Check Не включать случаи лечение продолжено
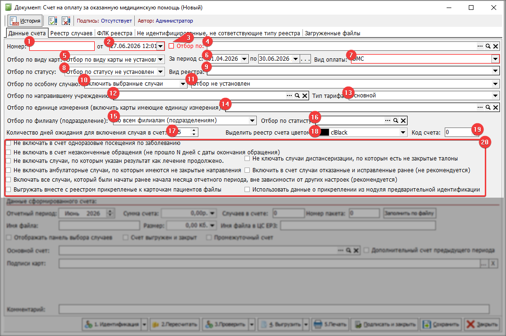Screen dimensions: 506x336 [8, 160]
